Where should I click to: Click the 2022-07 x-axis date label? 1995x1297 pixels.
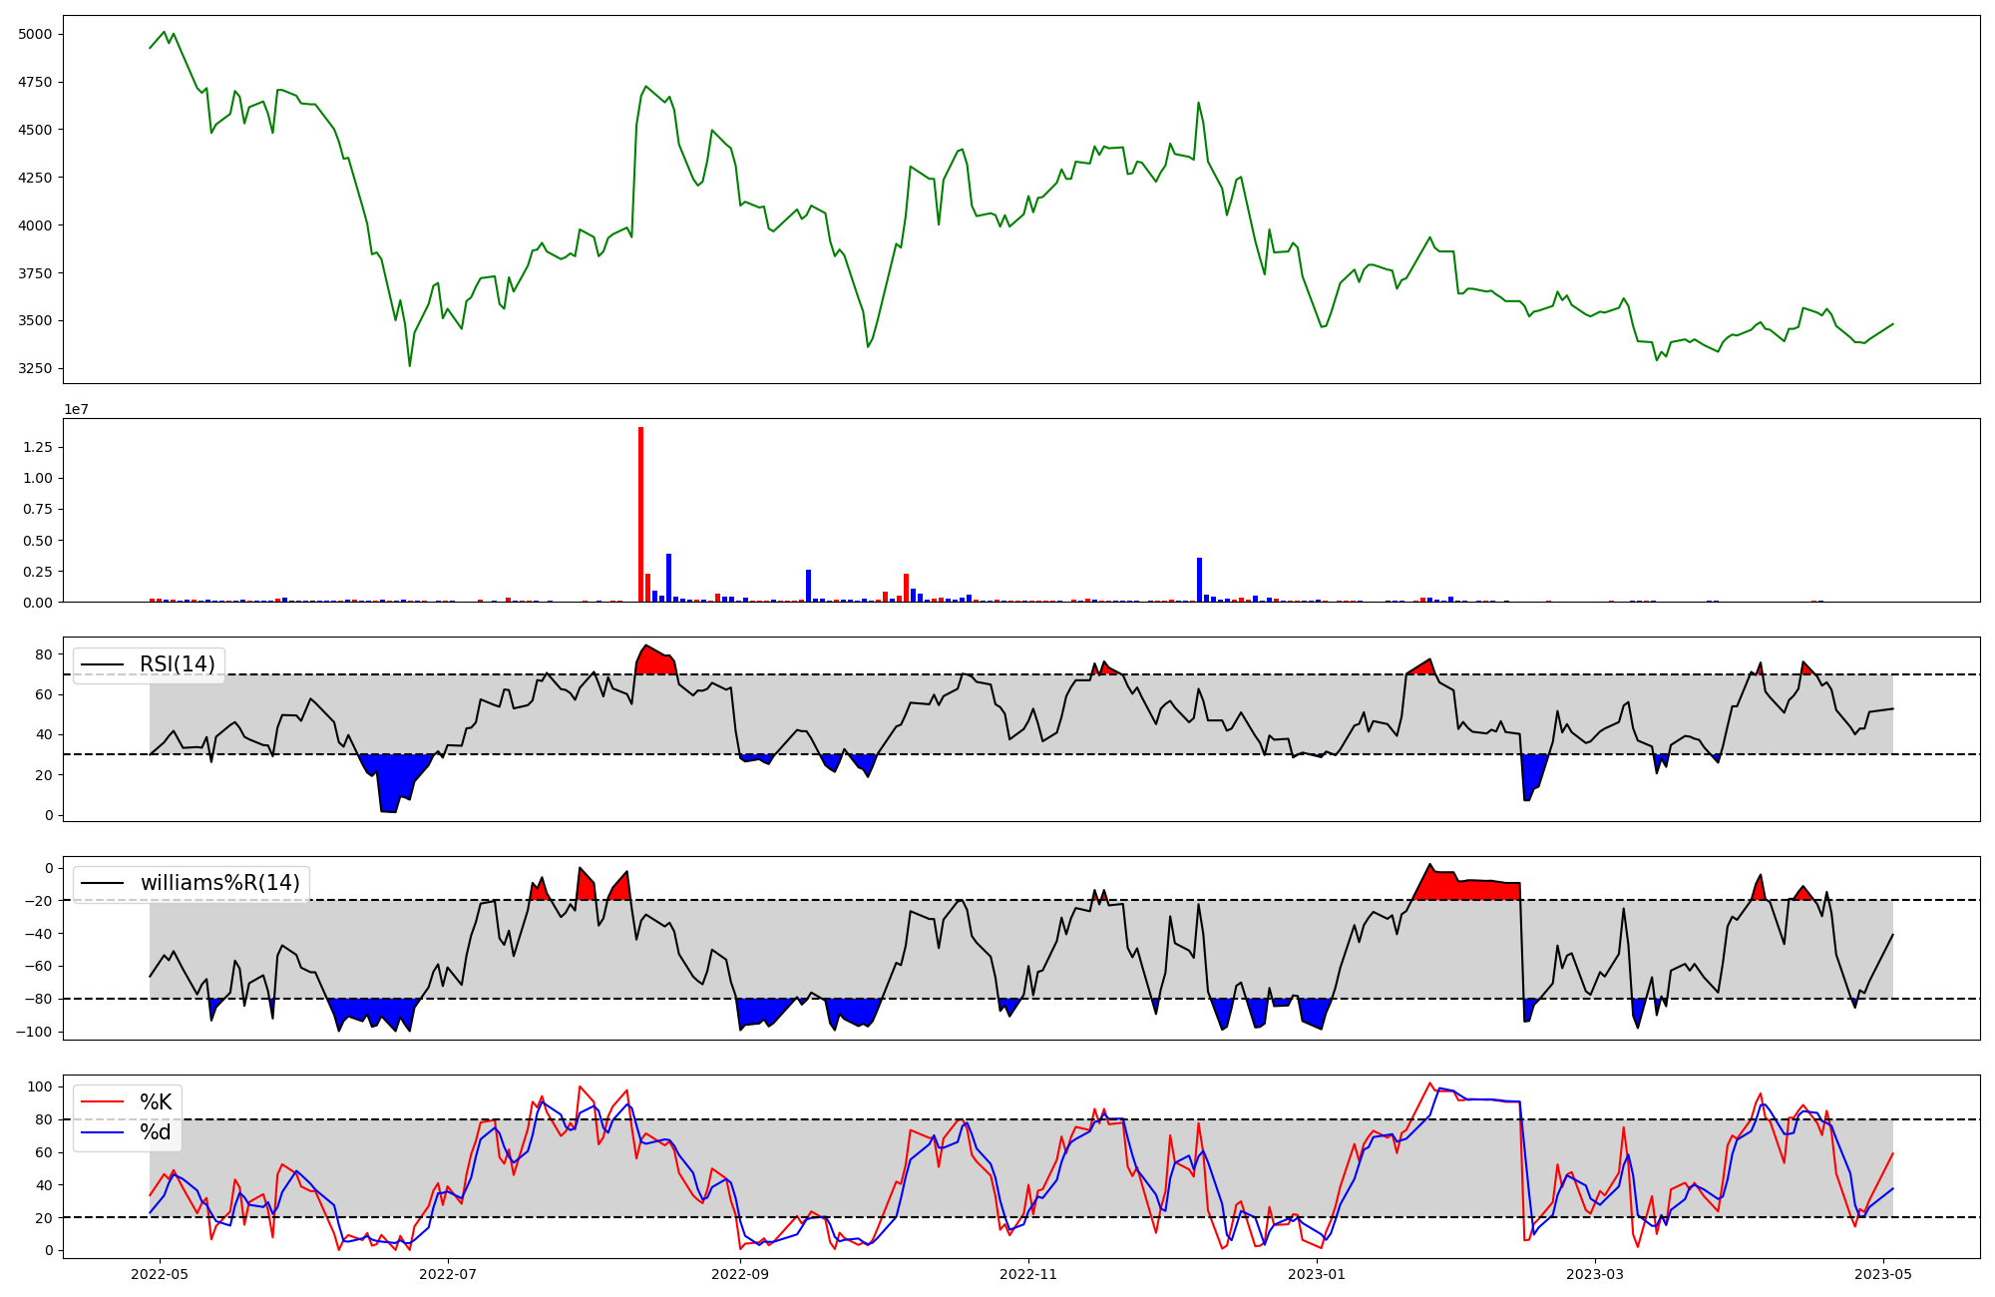(x=448, y=1274)
